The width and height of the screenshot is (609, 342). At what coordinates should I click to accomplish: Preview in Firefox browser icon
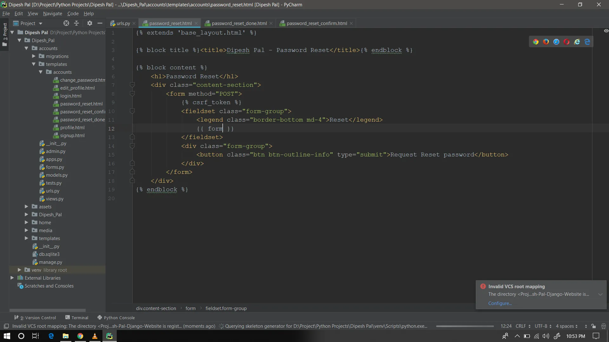[x=546, y=42]
